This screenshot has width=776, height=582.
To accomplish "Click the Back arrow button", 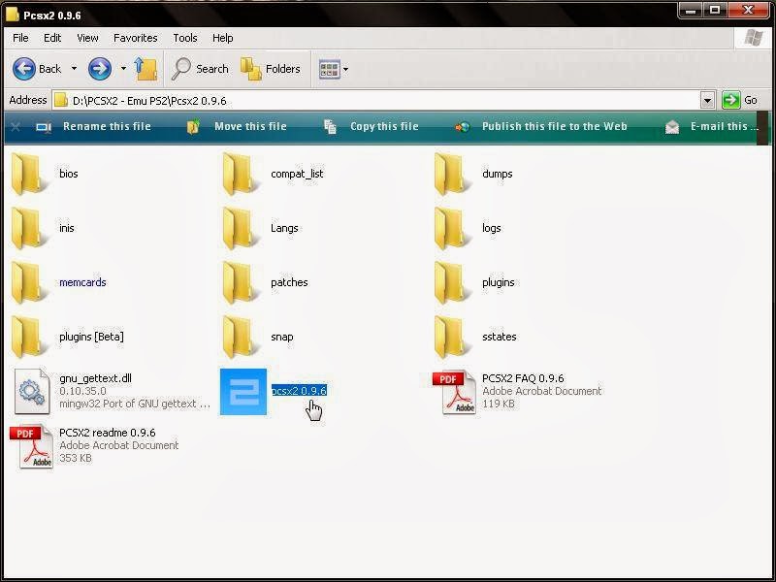I will [x=23, y=69].
